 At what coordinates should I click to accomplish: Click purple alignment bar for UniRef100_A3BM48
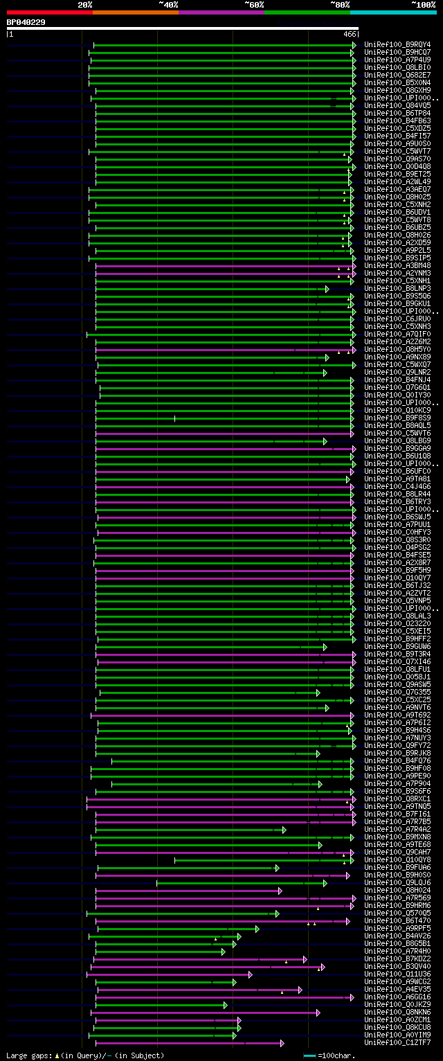pyautogui.click(x=226, y=266)
